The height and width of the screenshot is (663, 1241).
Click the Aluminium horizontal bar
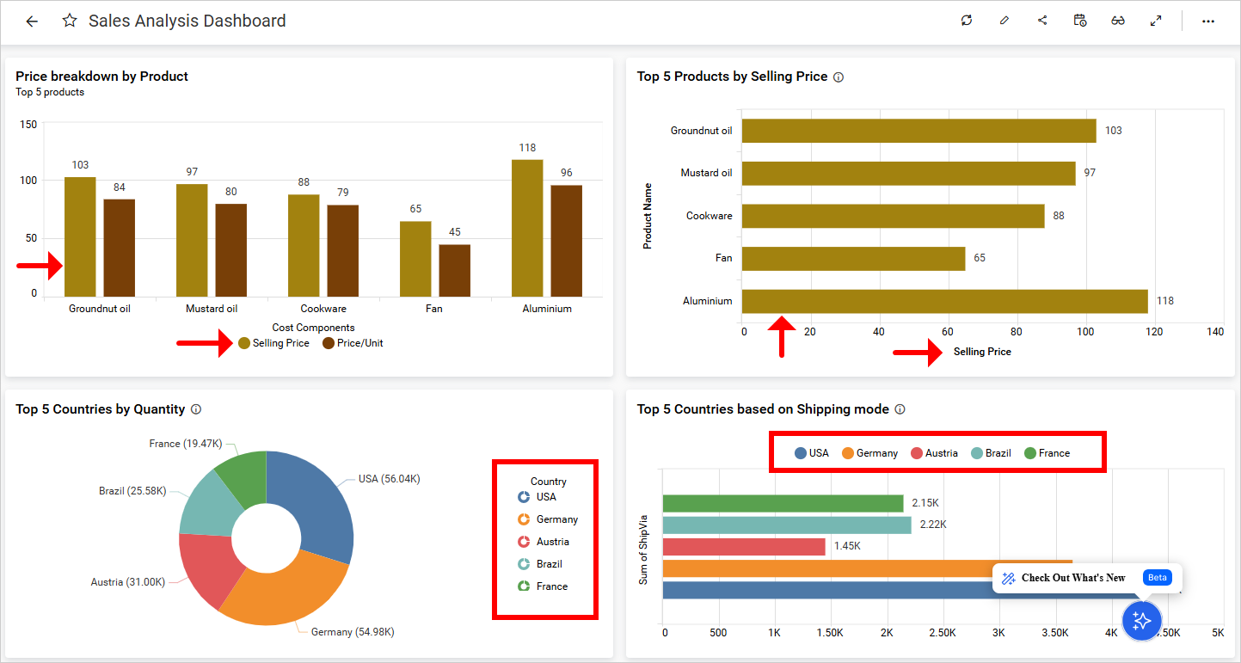click(944, 301)
